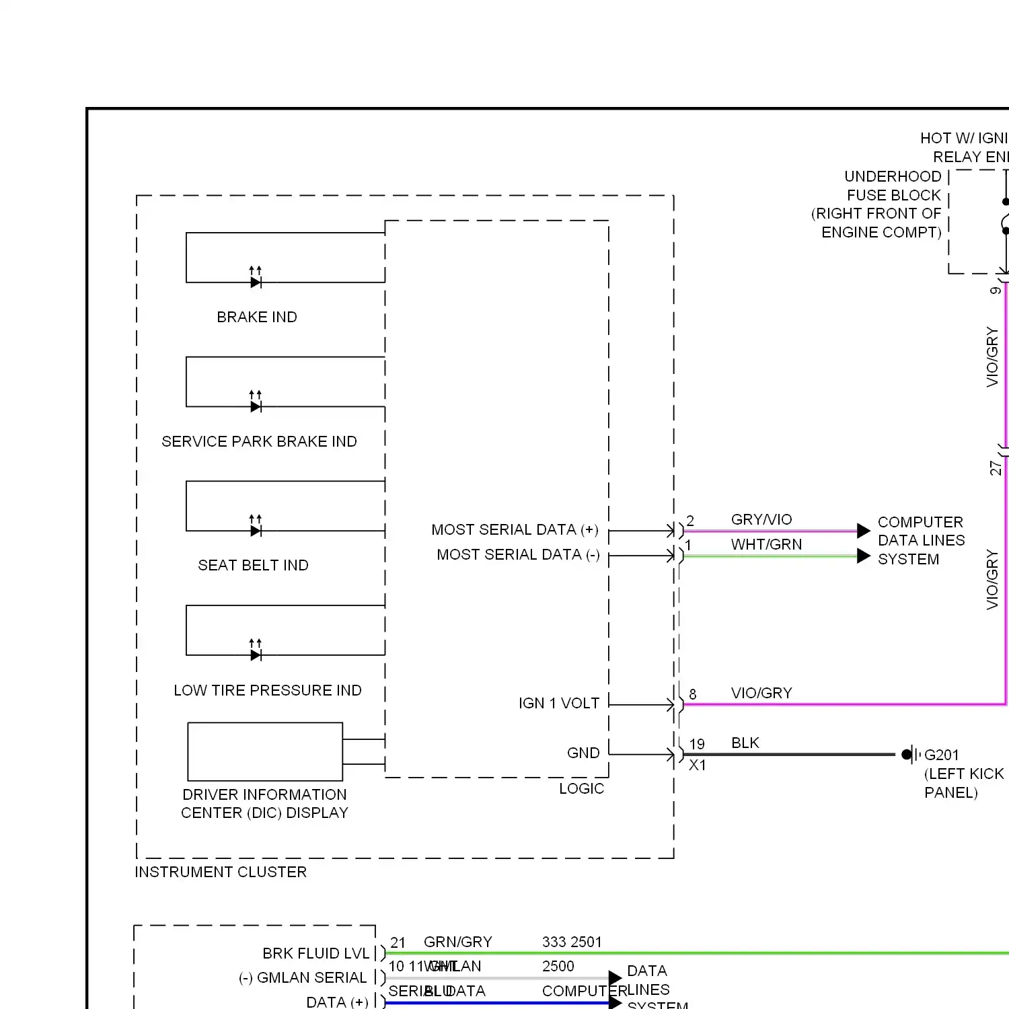
Task: Click the MOST SERIAL DATA (+) text
Action: pyautogui.click(x=515, y=530)
